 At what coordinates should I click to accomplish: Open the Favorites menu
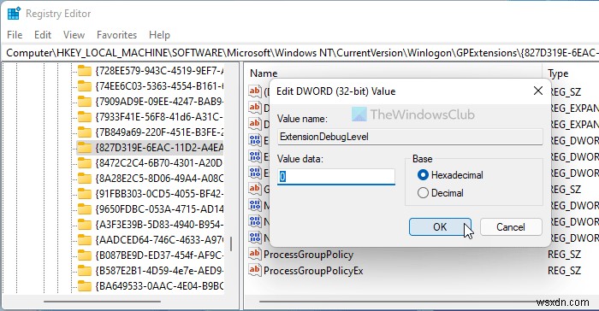pos(116,35)
